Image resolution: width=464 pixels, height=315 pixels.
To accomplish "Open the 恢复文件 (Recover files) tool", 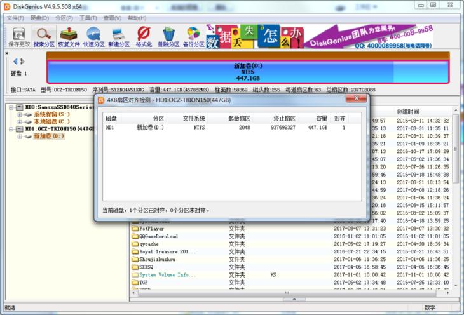I will click(69, 37).
